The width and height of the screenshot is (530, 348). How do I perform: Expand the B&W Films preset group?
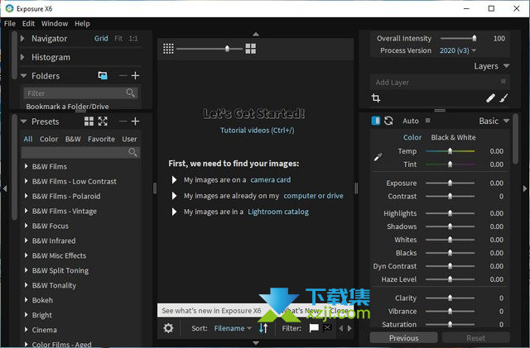click(26, 166)
